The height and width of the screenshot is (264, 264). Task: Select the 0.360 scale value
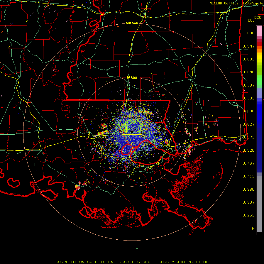[248, 189]
